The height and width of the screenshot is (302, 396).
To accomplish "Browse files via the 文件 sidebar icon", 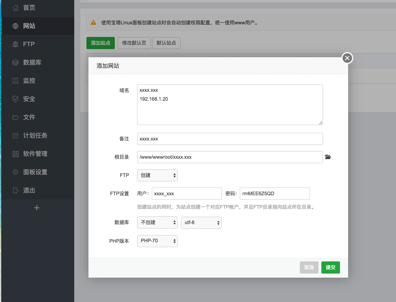I will click(x=28, y=117).
